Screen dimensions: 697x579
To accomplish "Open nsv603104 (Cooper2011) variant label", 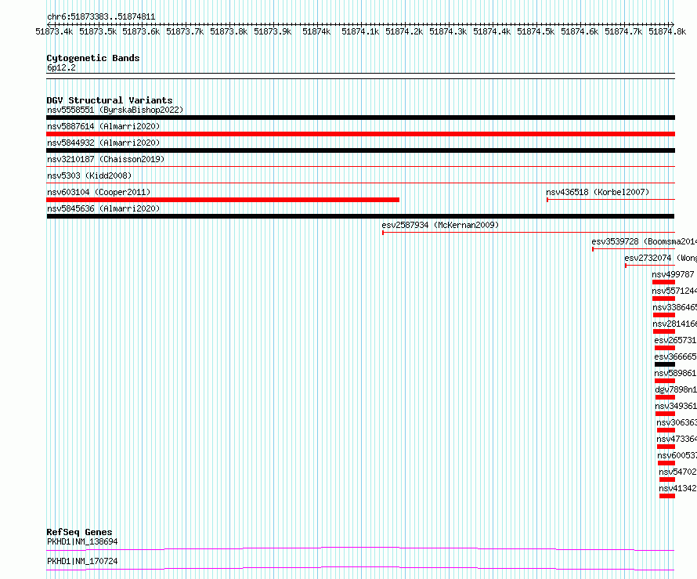I will (99, 192).
